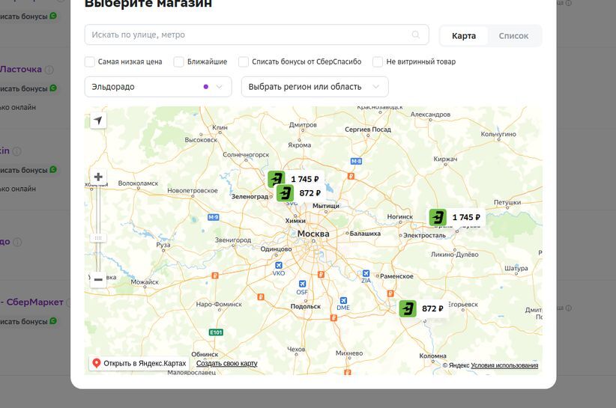Click the СберМаркет link in background page
The image size is (616, 408).
[34, 302]
